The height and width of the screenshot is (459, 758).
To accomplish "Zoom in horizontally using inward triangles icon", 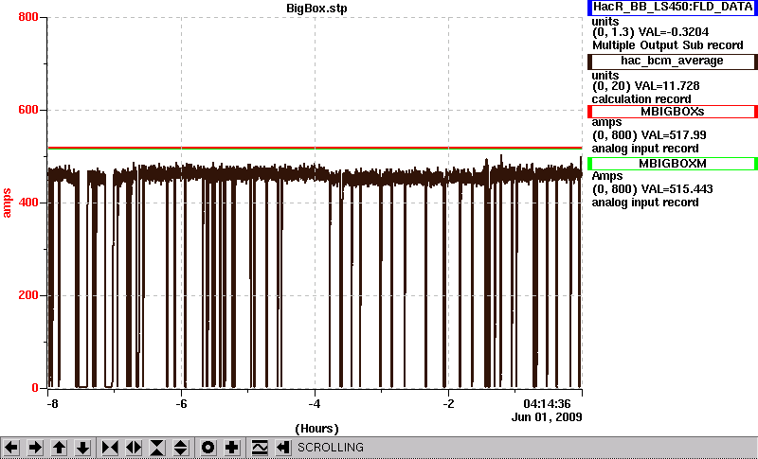I will pos(110,448).
